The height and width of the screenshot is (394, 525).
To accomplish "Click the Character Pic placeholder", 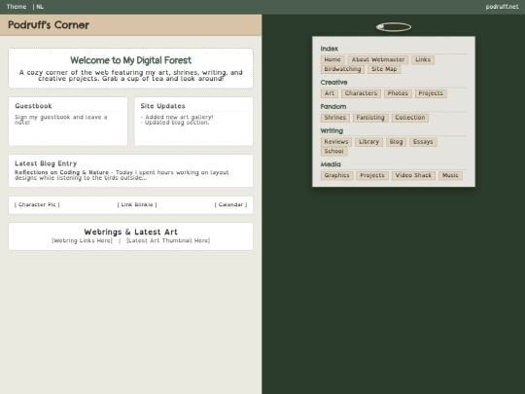I will click(x=37, y=204).
